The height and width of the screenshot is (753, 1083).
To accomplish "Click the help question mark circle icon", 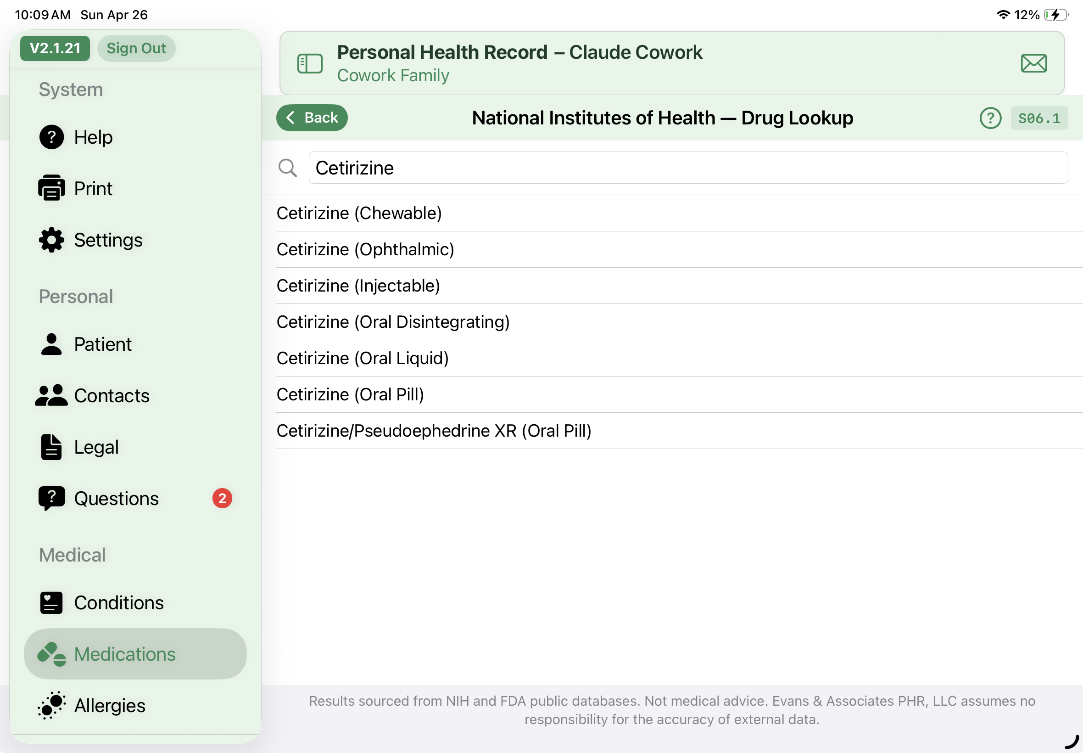I will tap(990, 118).
